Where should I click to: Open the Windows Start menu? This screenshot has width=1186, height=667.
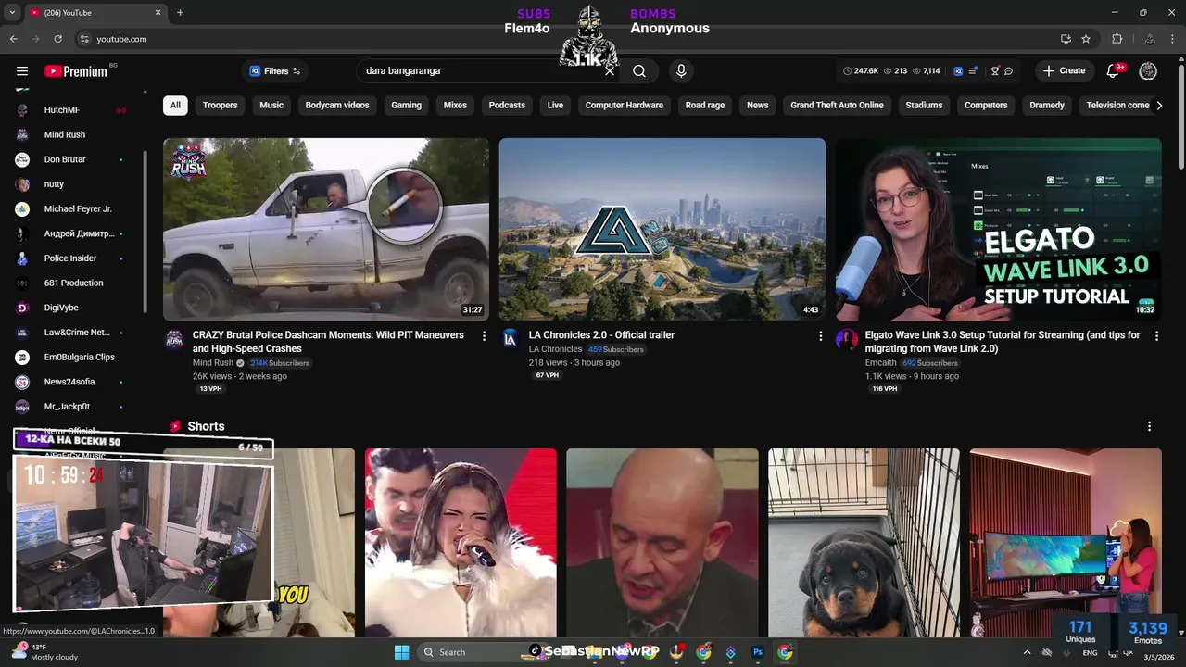tap(401, 652)
